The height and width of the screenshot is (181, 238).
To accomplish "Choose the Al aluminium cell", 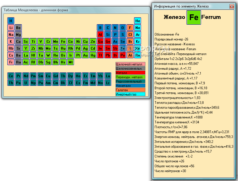I will (x=100, y=34).
